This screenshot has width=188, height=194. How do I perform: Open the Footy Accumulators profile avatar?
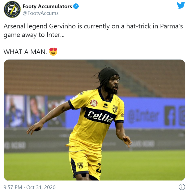click(12, 9)
